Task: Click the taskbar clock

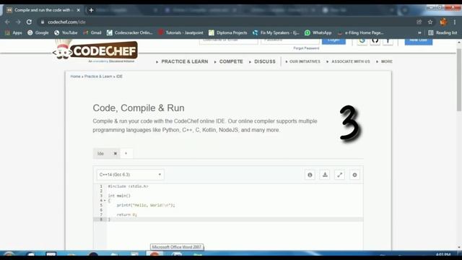Action: [443, 253]
